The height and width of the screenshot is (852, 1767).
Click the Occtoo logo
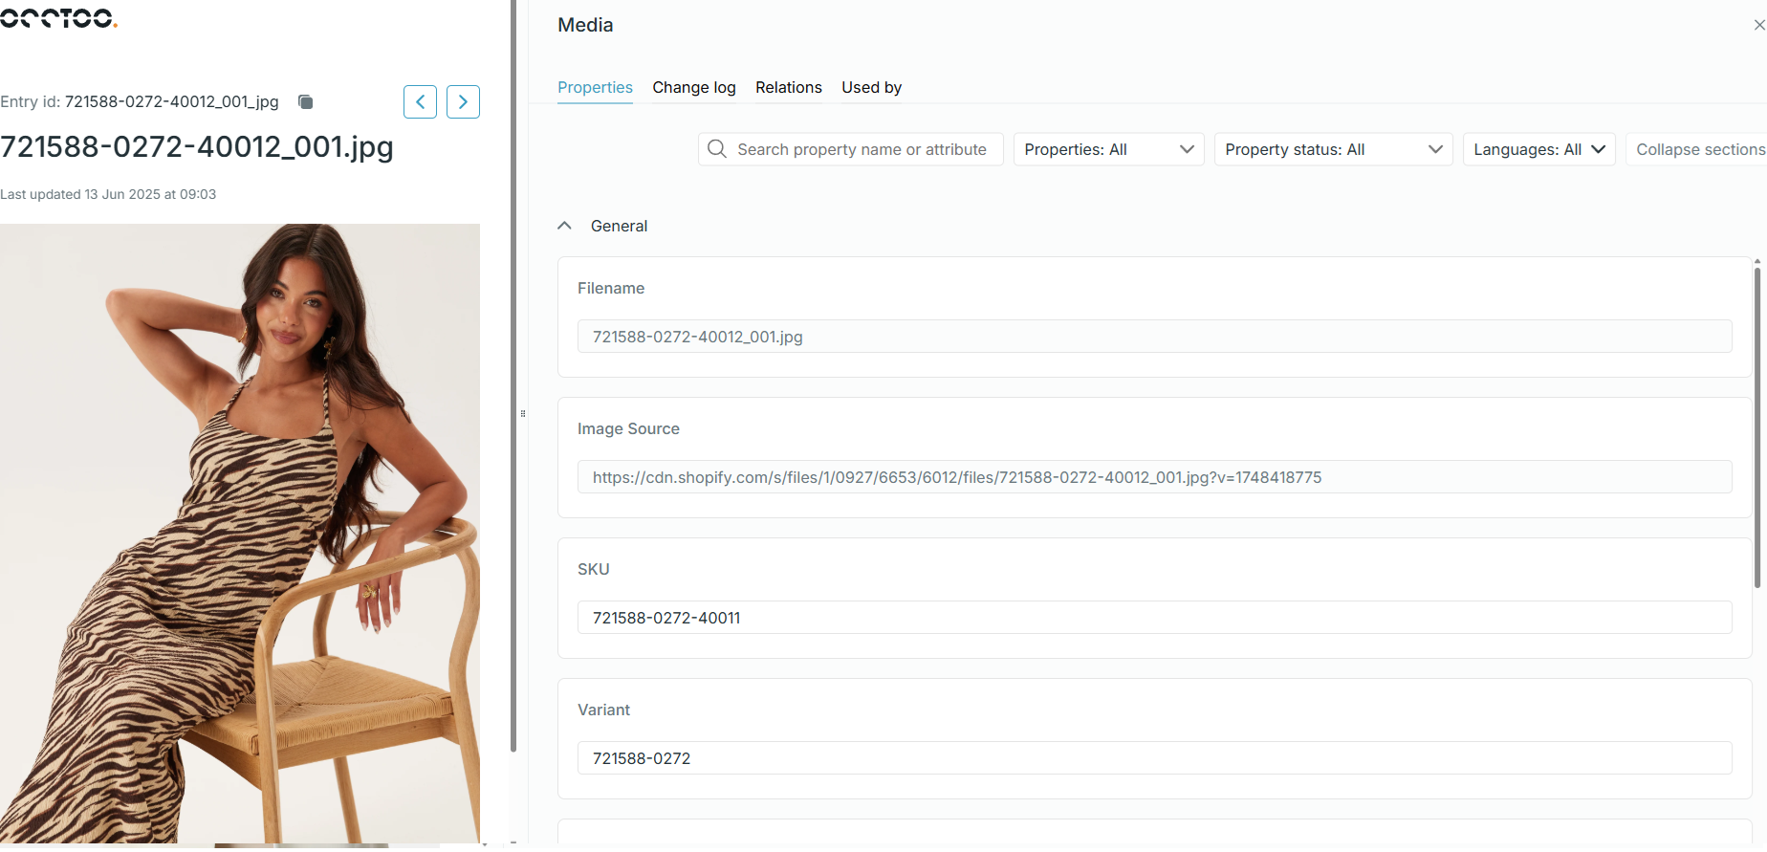57,17
